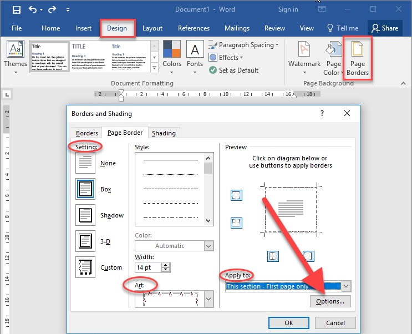412x334 pixels.
Task: Select the Box border setting
Action: click(x=85, y=189)
